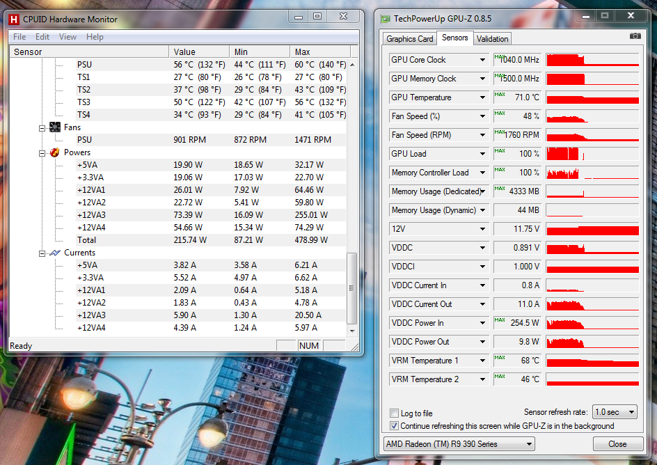Open the GPU Load sensor dropdown
The width and height of the screenshot is (657, 465).
(x=483, y=154)
